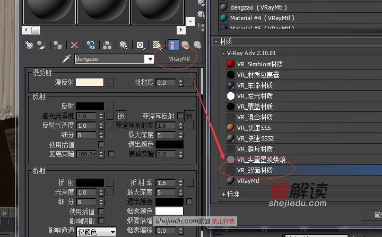The width and height of the screenshot is (382, 237).
Task: Click the map button beside 高光光泽度
Action: 110,116
